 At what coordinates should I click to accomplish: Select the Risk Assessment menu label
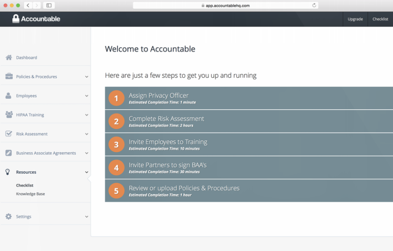click(32, 134)
